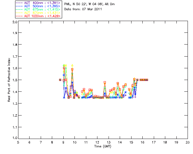Viewport: 193px width, 154px height.
Task: Click the 1.8 y-axis label
Action: click(x=15, y=45)
